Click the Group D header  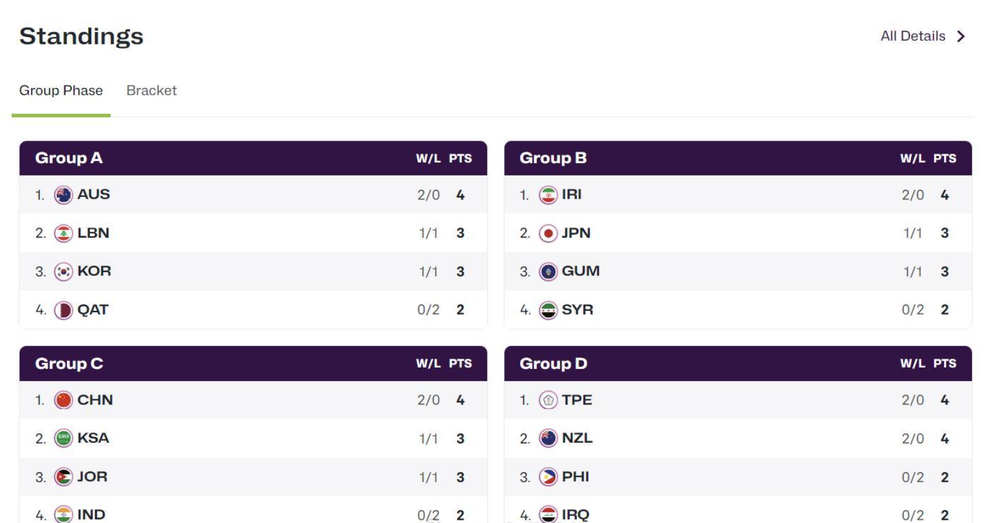pos(553,364)
